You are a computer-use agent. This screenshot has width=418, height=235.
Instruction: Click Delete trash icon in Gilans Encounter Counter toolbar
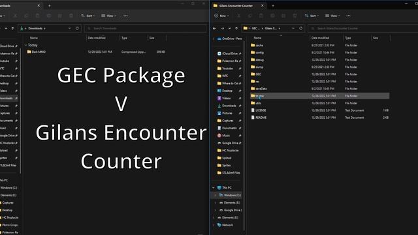coord(295,16)
